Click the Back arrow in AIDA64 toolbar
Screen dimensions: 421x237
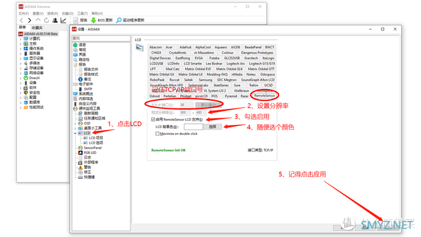[x=22, y=20]
